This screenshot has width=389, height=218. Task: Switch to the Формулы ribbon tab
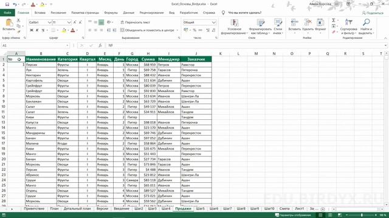click(111, 13)
